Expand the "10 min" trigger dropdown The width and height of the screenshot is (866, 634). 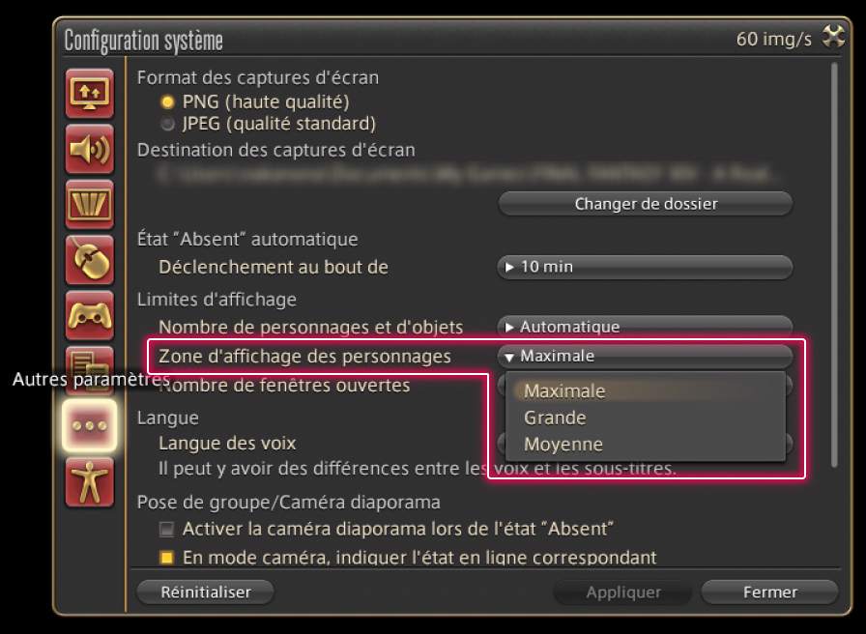pyautogui.click(x=645, y=267)
